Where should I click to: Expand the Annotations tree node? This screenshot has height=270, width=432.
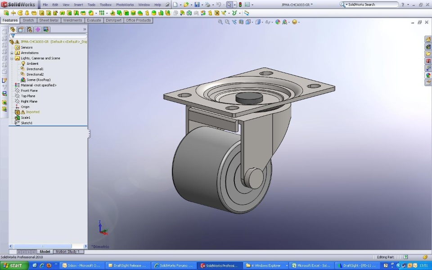pyautogui.click(x=12, y=53)
